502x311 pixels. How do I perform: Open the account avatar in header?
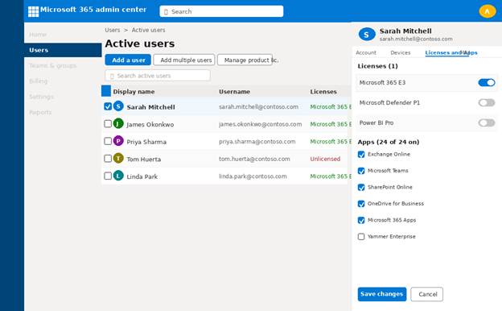[x=487, y=11]
